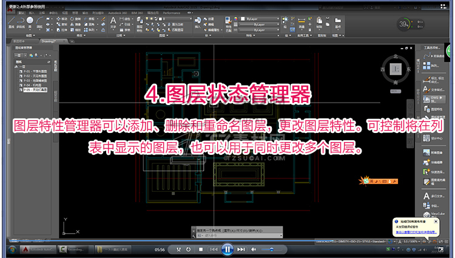
Task: Mute the media player volume
Action: pos(254,250)
